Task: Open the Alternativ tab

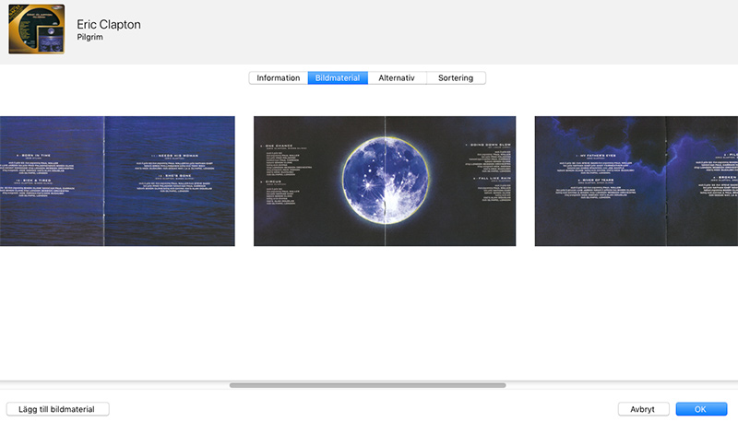Action: [x=397, y=78]
